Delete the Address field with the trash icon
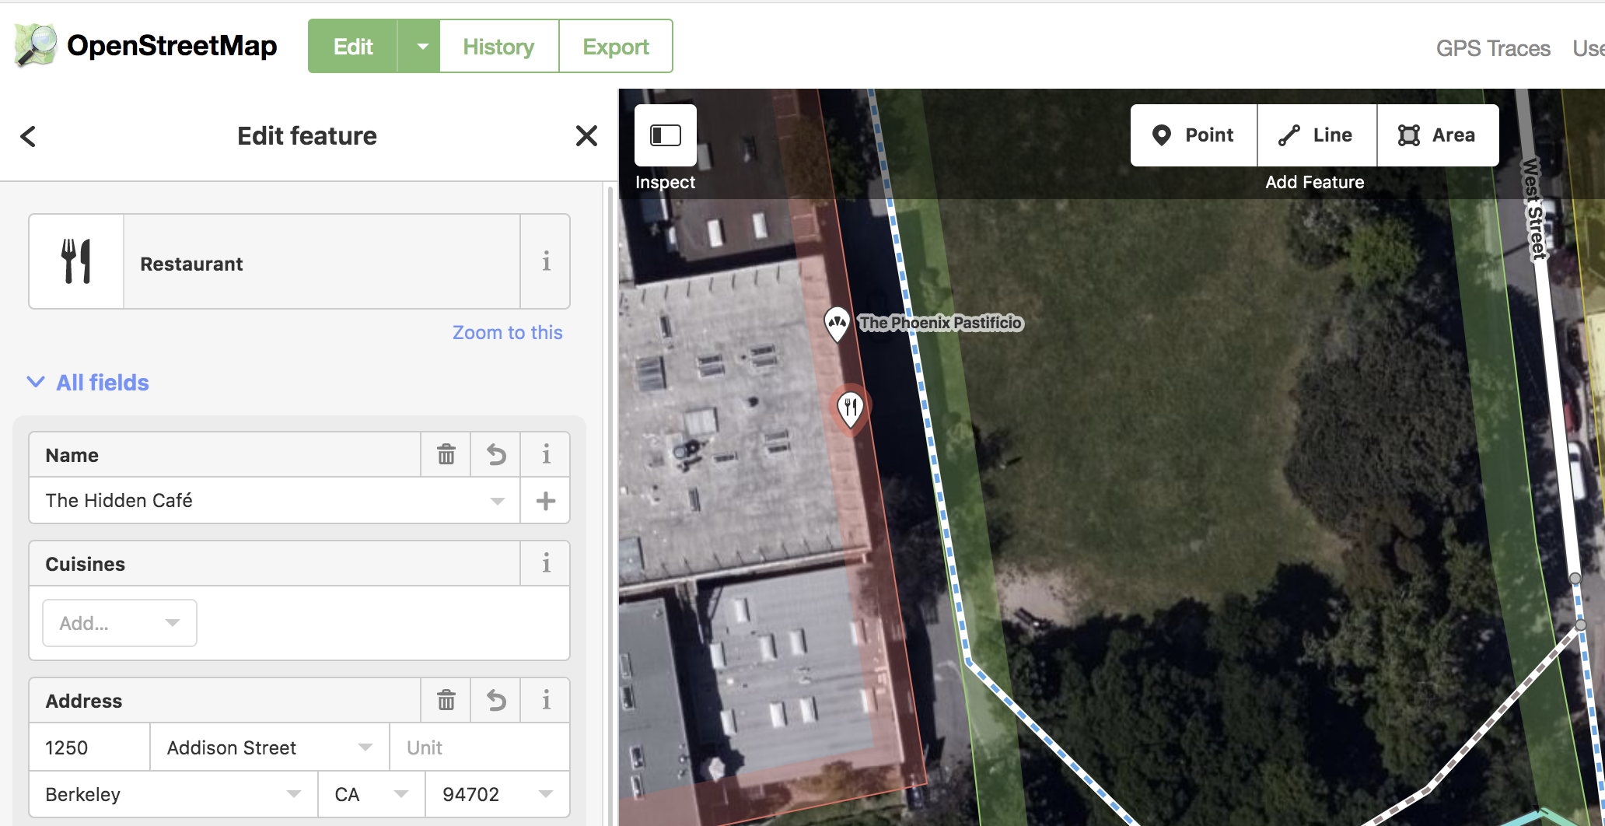 point(446,700)
